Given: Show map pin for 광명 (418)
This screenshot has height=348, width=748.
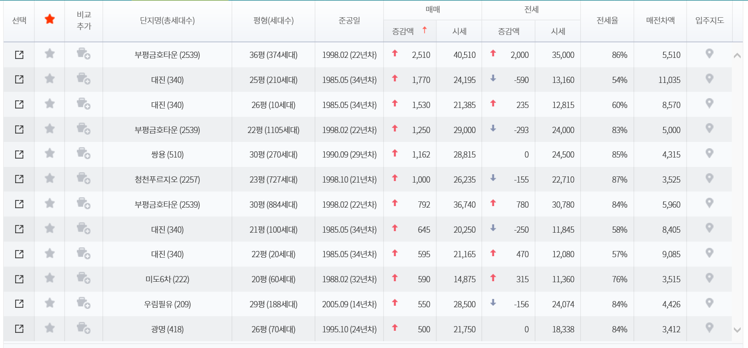Looking at the screenshot, I should point(709,327).
